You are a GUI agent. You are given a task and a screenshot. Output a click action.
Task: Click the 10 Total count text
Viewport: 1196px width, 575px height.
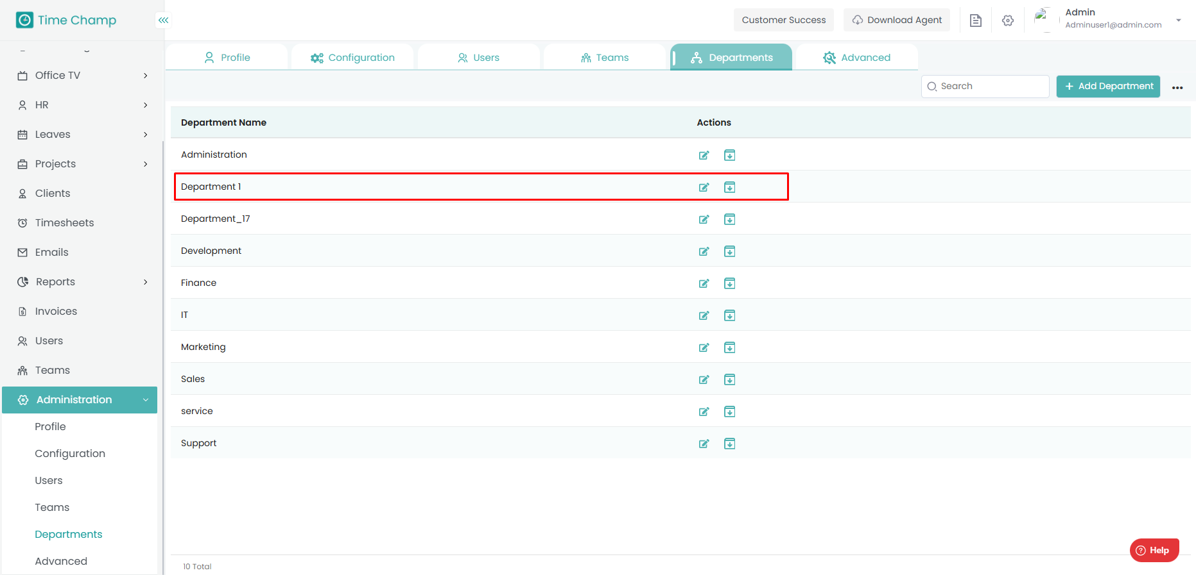pyautogui.click(x=197, y=567)
